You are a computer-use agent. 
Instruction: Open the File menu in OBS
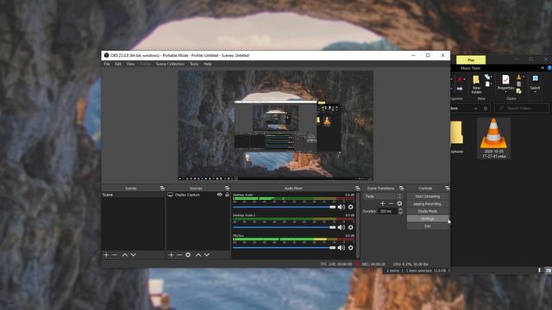click(107, 64)
